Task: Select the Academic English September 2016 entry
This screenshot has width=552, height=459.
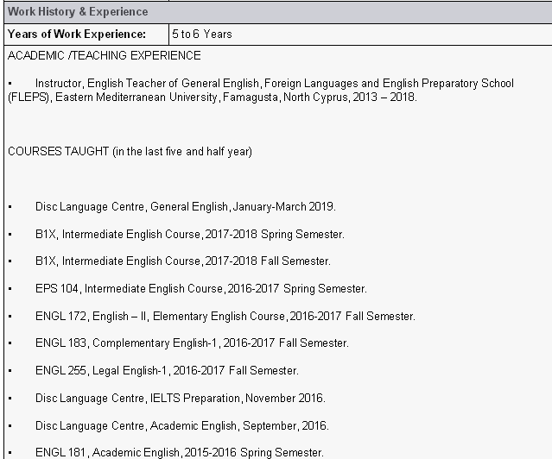Action: pyautogui.click(x=181, y=426)
